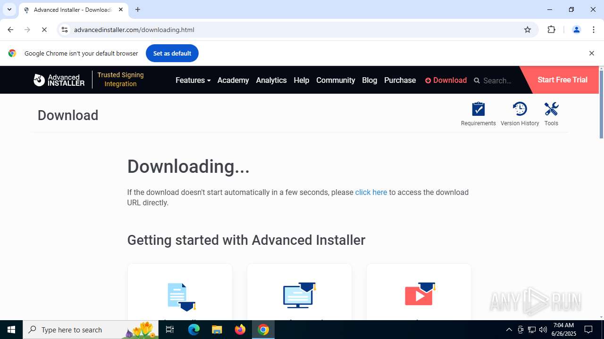Screen dimensions: 604x339
Task: Open the Version History icon
Action: [520, 109]
